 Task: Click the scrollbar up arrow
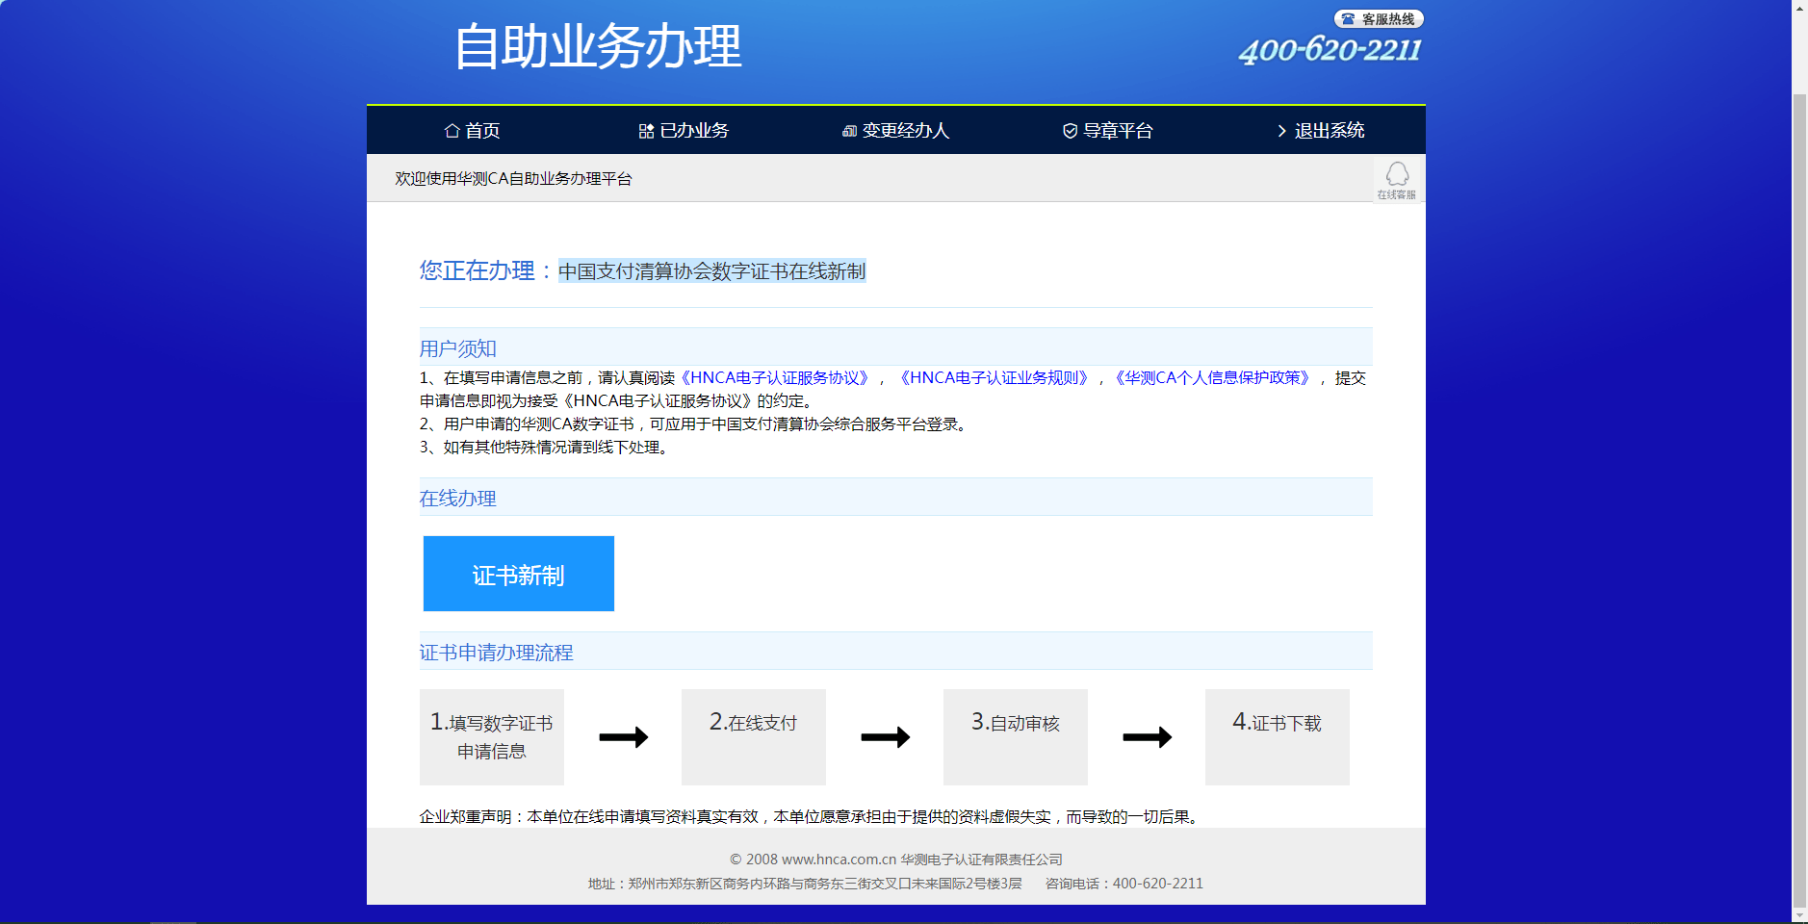[1799, 8]
